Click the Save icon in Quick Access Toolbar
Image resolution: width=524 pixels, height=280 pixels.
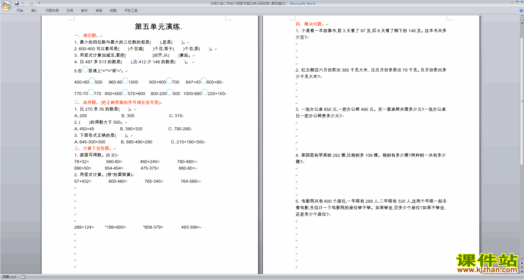[17, 3]
